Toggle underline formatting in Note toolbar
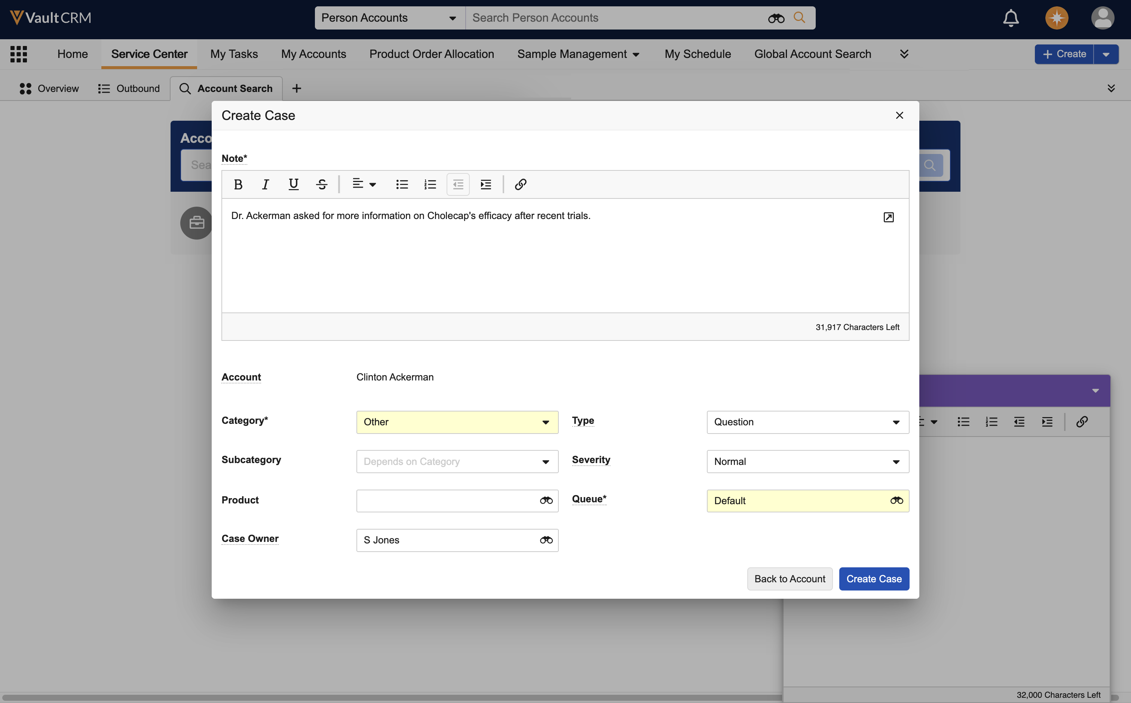This screenshot has height=703, width=1131. [x=293, y=185]
